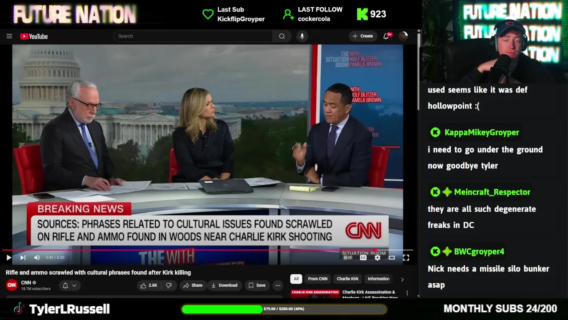Expand the notification preference chevron
This screenshot has height=320, width=568.
74,285
